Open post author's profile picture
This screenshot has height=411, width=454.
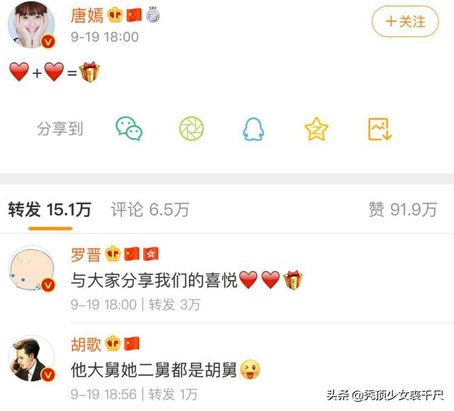tap(31, 25)
